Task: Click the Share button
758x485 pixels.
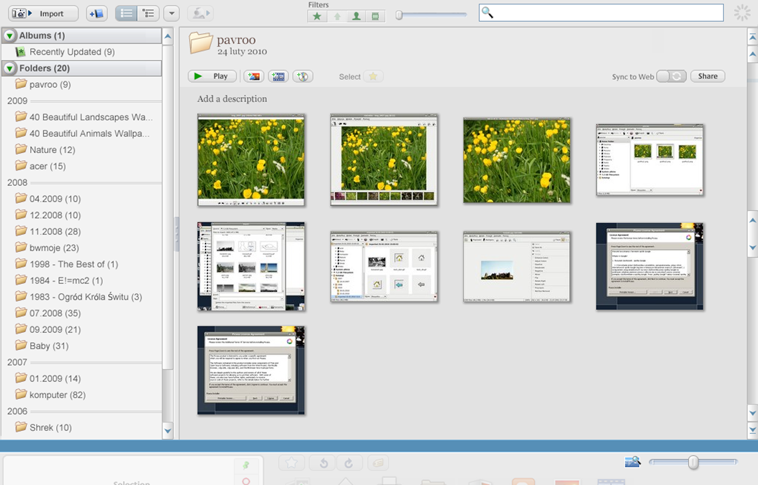Action: click(708, 76)
